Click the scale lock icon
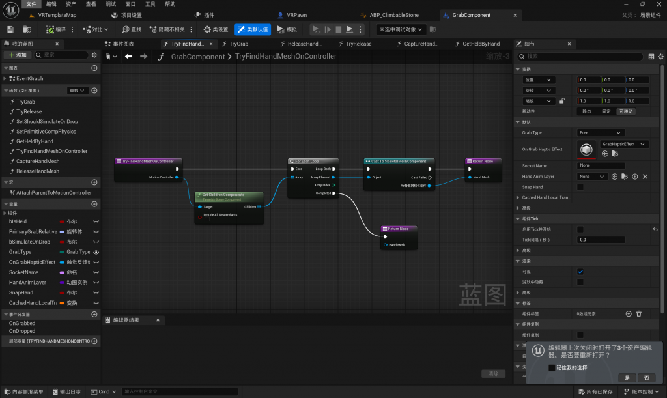Screen dimensions: 667x398 point(561,101)
